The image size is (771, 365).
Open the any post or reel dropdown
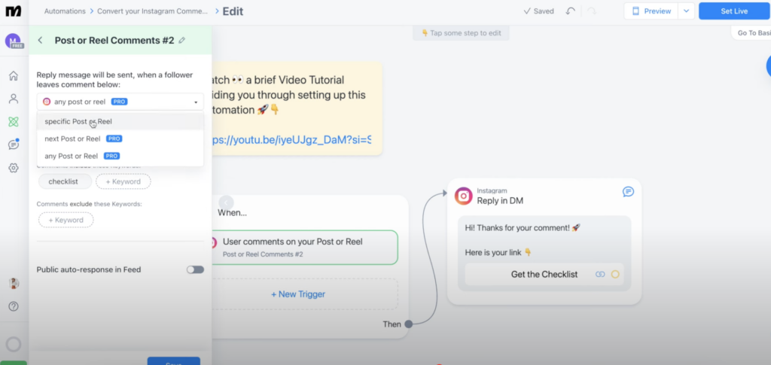[120, 102]
